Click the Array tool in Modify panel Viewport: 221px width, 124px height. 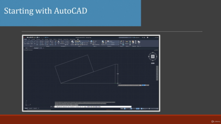point(51,44)
